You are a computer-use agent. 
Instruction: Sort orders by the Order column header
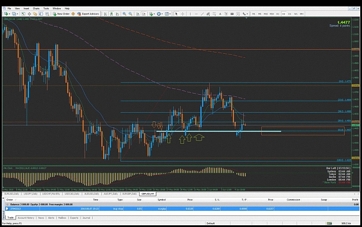pos(10,200)
